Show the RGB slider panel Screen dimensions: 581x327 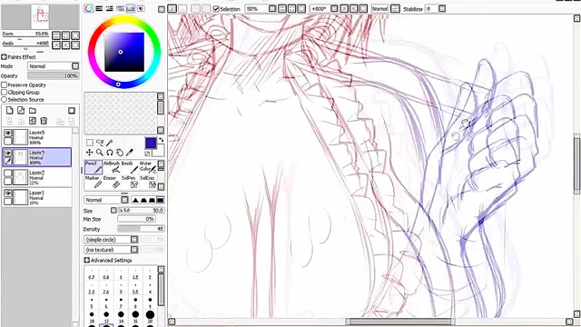pyautogui.click(x=99, y=8)
